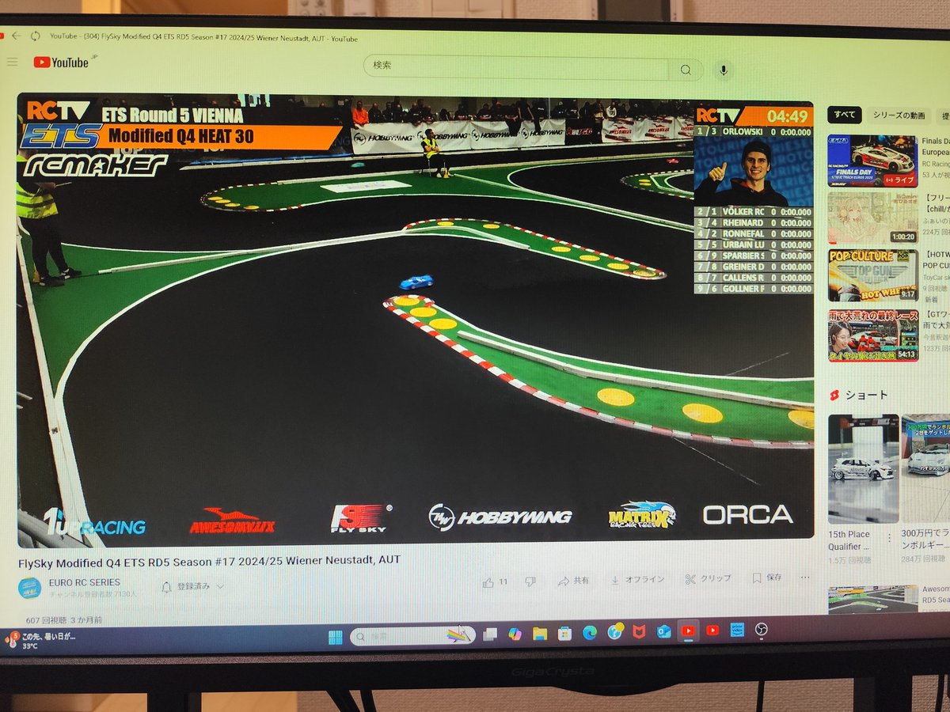Open Copilot from the taskbar

[x=515, y=634]
